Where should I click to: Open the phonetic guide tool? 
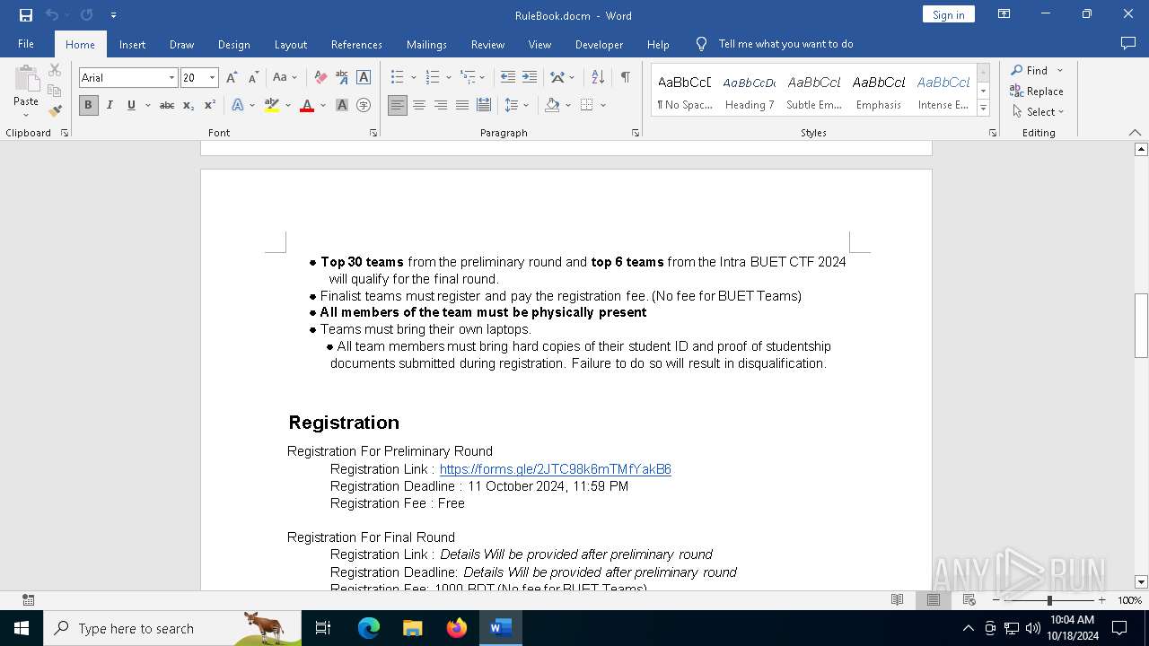pyautogui.click(x=342, y=78)
